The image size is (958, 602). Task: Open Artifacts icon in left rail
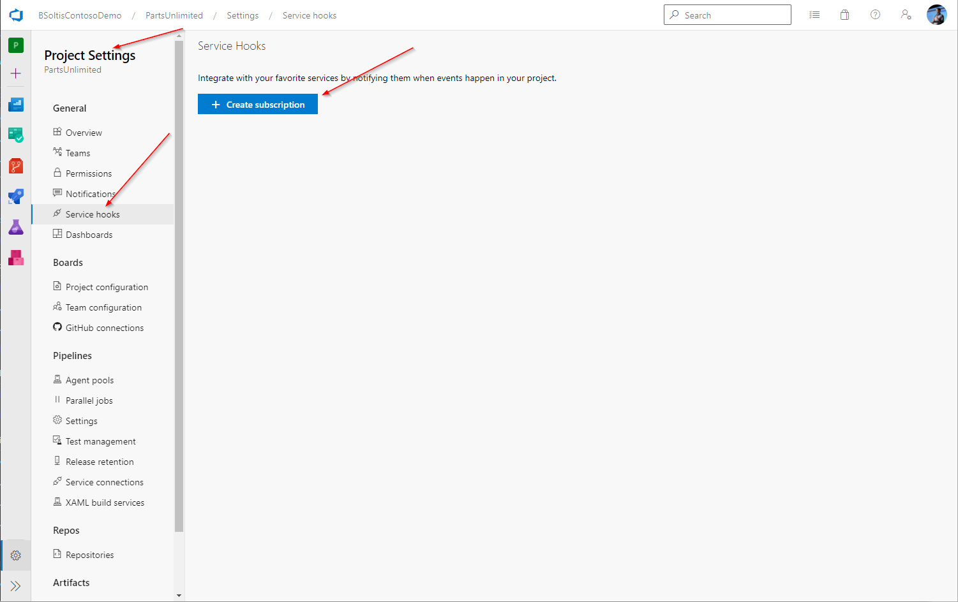pos(16,258)
